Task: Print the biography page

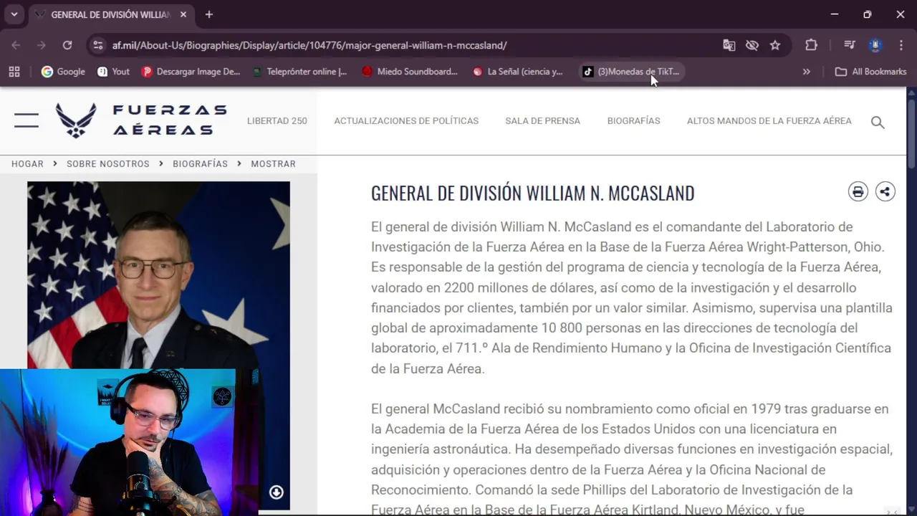Action: pyautogui.click(x=858, y=191)
